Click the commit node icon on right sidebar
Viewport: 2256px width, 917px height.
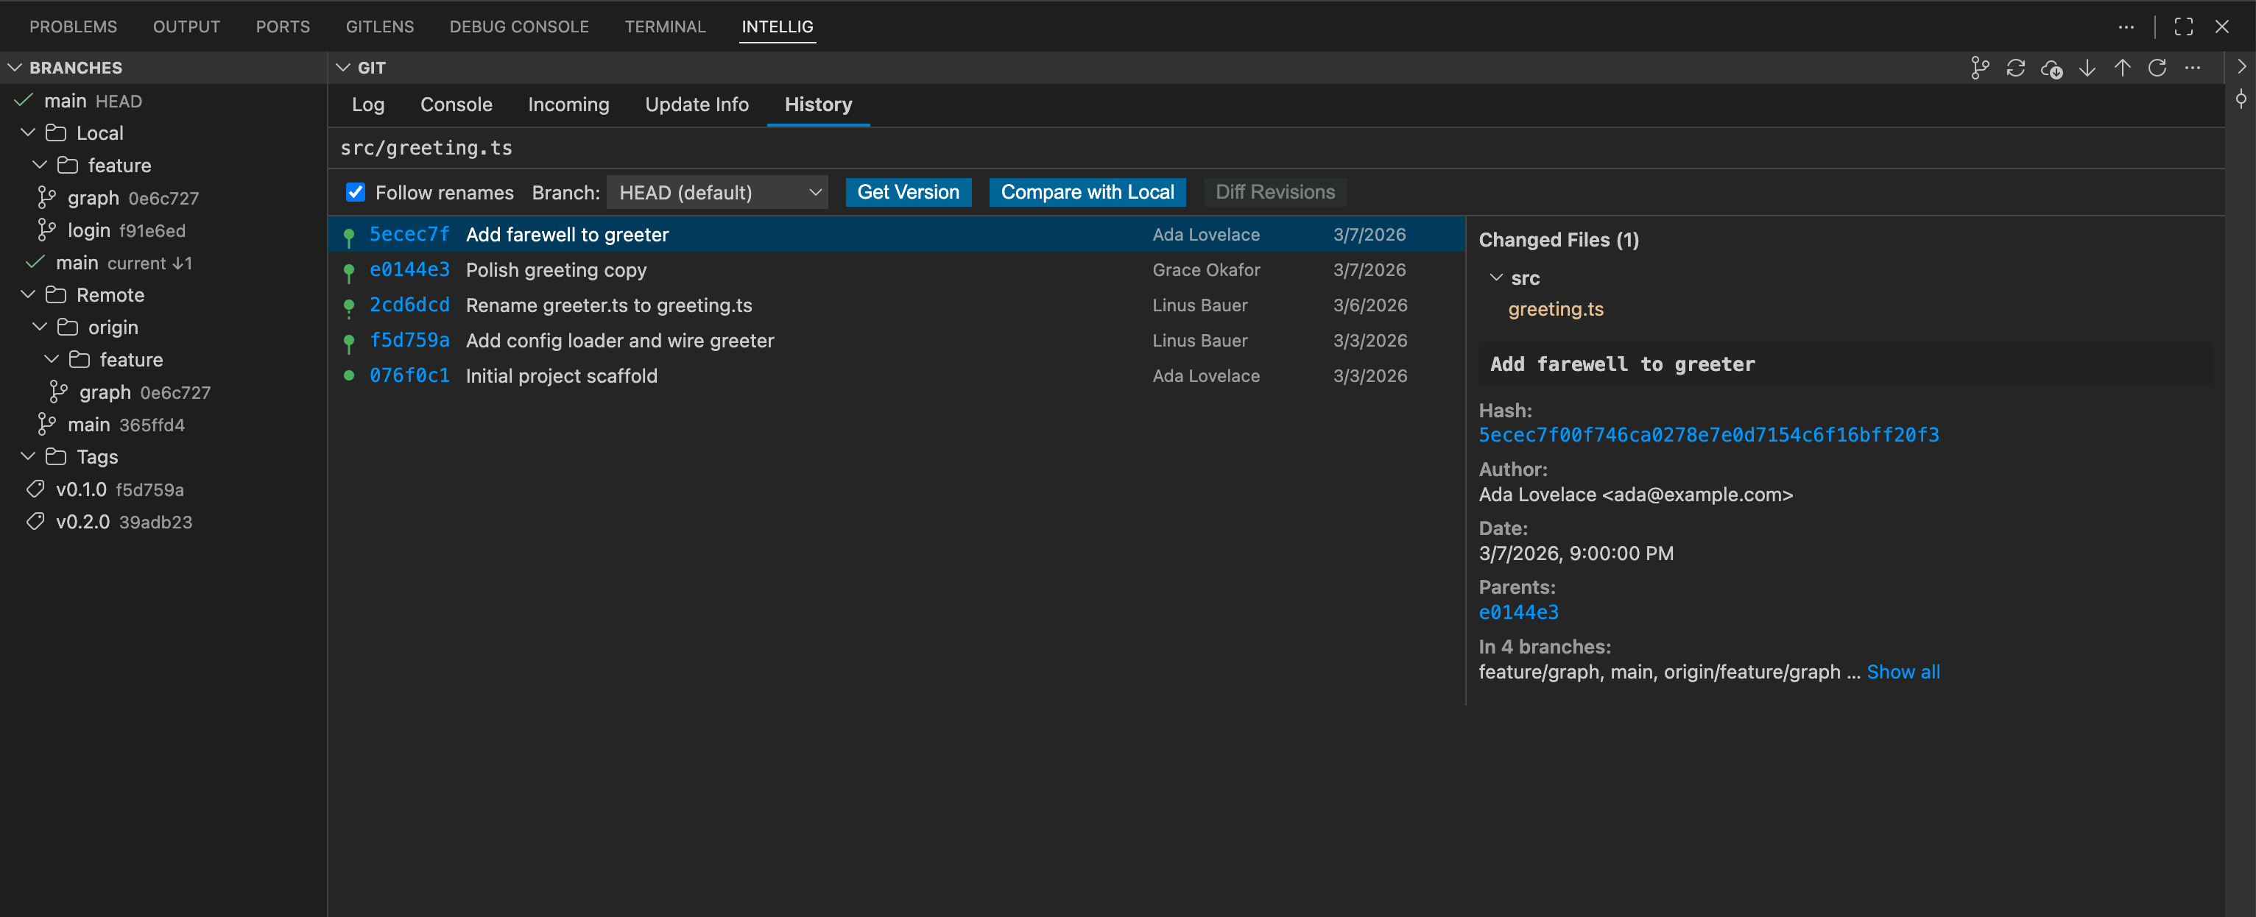click(x=2241, y=98)
